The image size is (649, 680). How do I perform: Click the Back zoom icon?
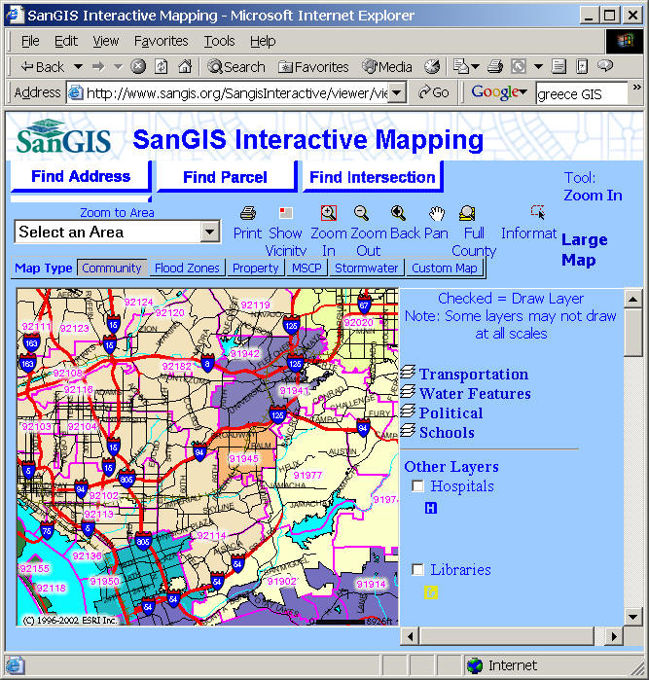[398, 213]
